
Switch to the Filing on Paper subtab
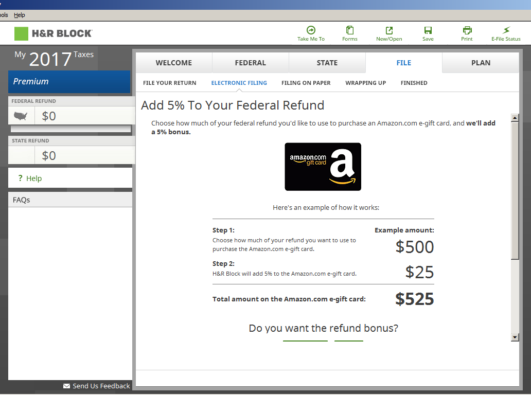pyautogui.click(x=306, y=83)
